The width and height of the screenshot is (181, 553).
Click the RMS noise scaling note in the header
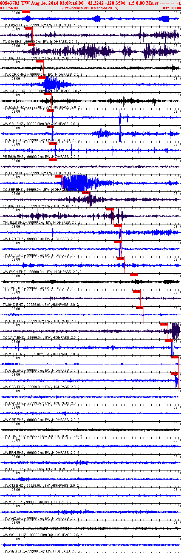coord(90,8)
